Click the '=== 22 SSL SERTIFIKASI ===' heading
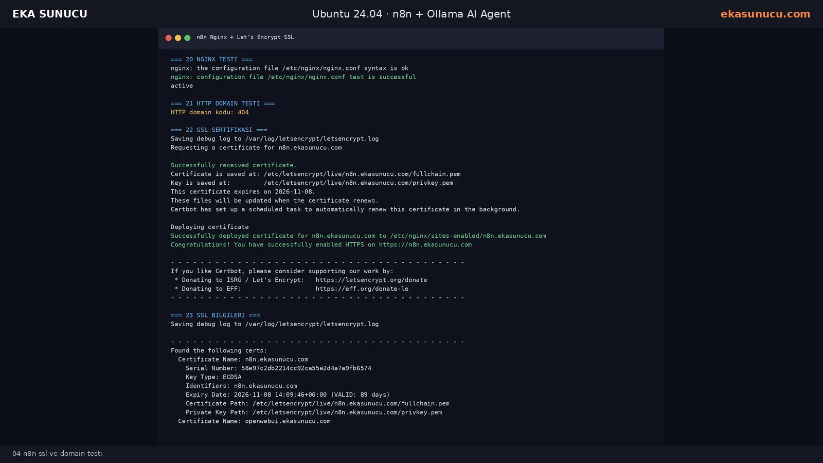 pos(219,130)
